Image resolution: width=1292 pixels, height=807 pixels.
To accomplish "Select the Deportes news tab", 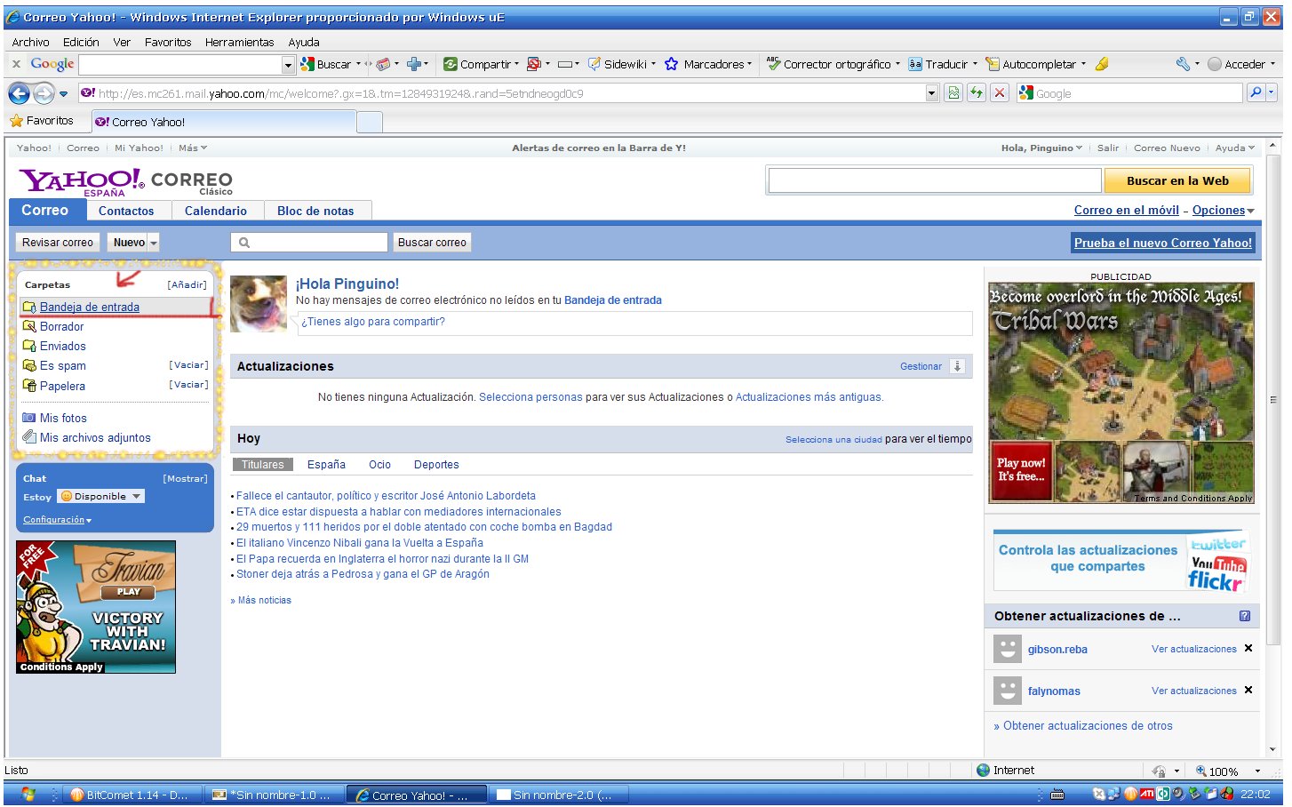I will (436, 465).
